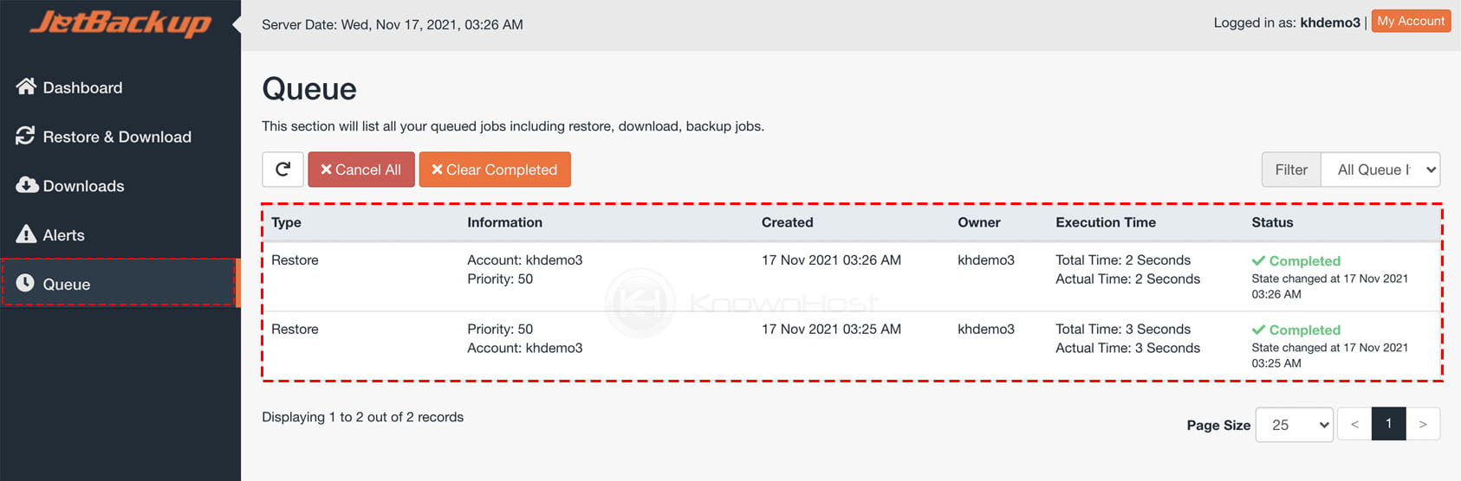Click the Queue clock icon
Viewport: 1461px width, 481px height.
click(25, 283)
